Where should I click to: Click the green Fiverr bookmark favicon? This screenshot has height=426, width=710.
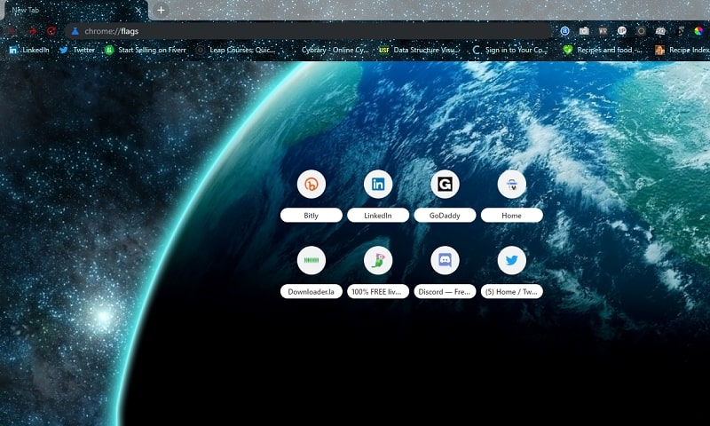[109, 50]
